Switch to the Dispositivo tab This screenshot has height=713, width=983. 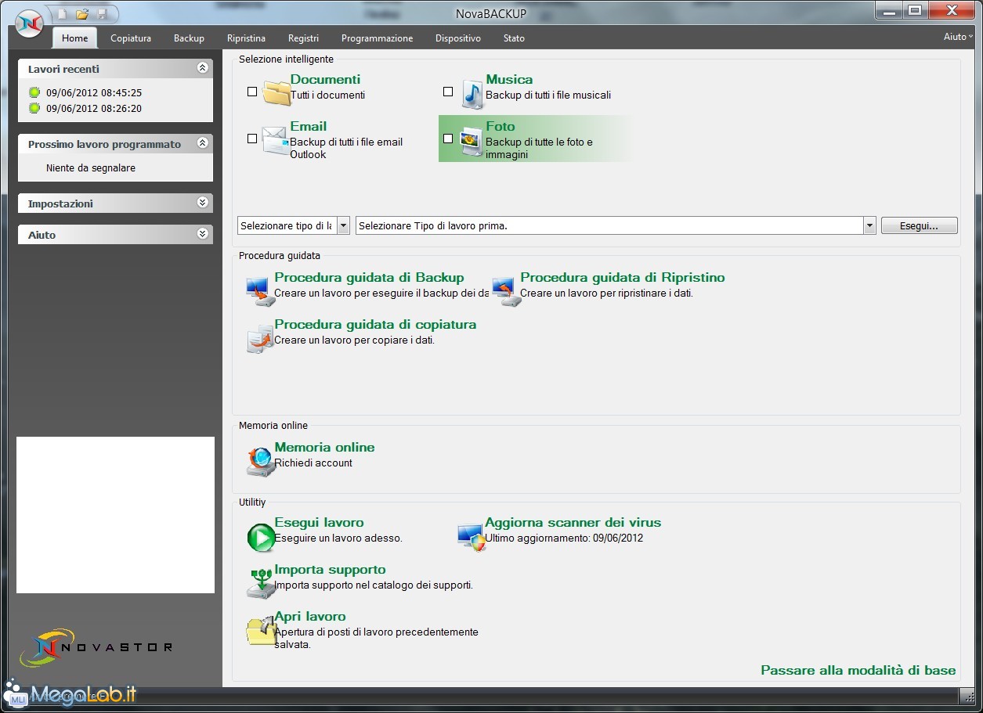[458, 38]
